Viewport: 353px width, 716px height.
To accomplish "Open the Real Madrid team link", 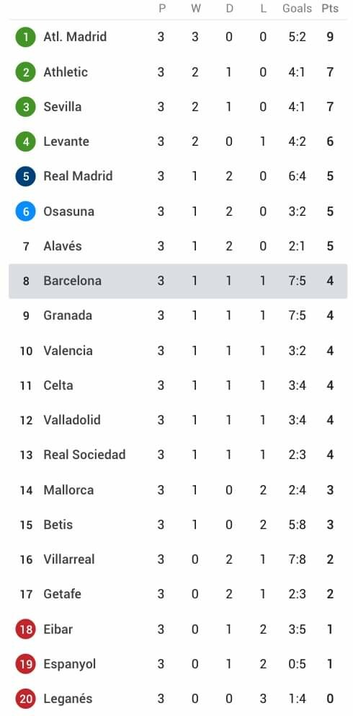I will (78, 176).
